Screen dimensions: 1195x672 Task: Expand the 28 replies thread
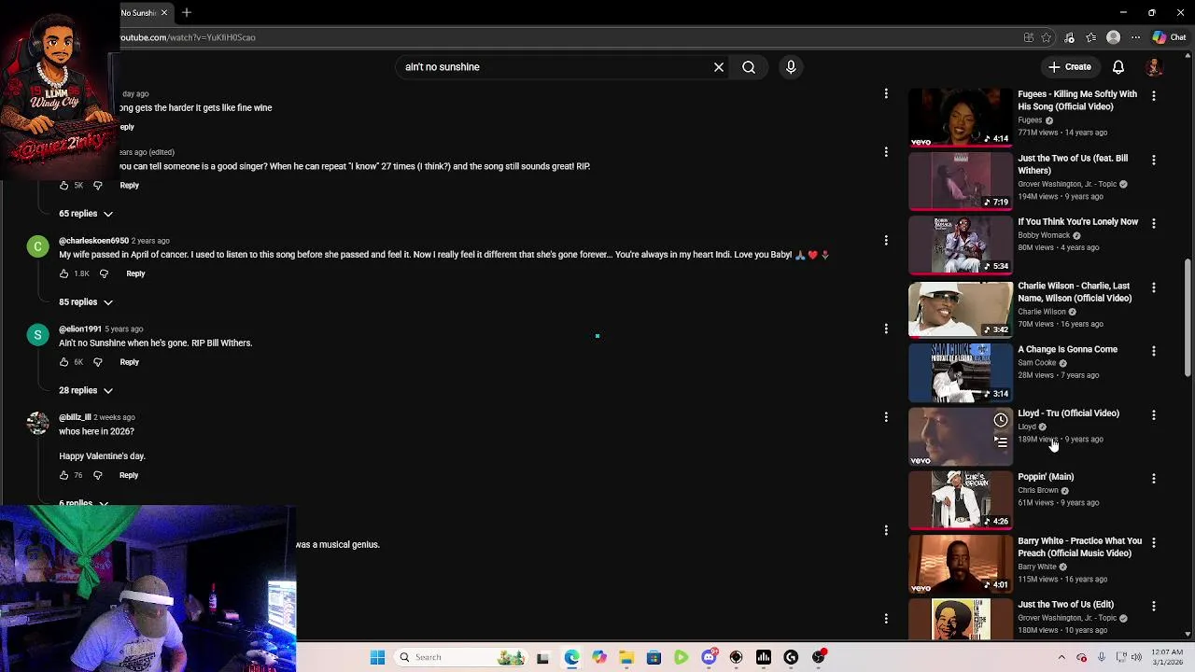(86, 390)
